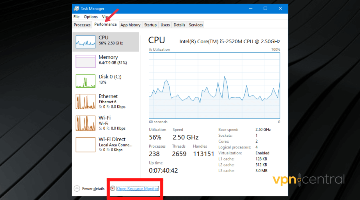The image size is (360, 200).
Task: Switch to App history tab
Action: tap(130, 25)
